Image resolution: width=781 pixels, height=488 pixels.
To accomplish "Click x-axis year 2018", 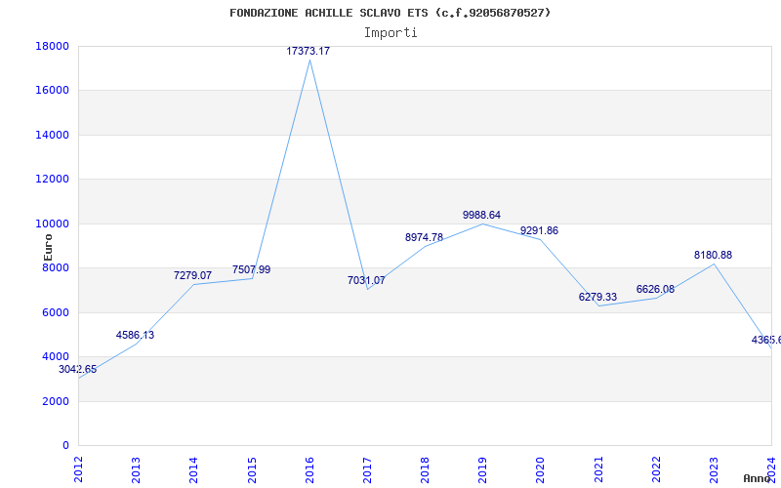I will tap(425, 469).
